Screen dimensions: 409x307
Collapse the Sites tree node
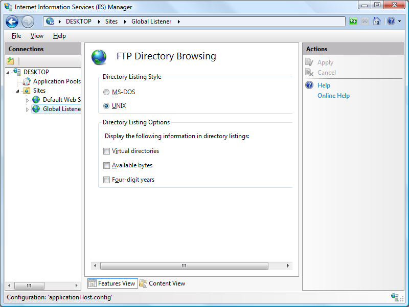(x=18, y=91)
